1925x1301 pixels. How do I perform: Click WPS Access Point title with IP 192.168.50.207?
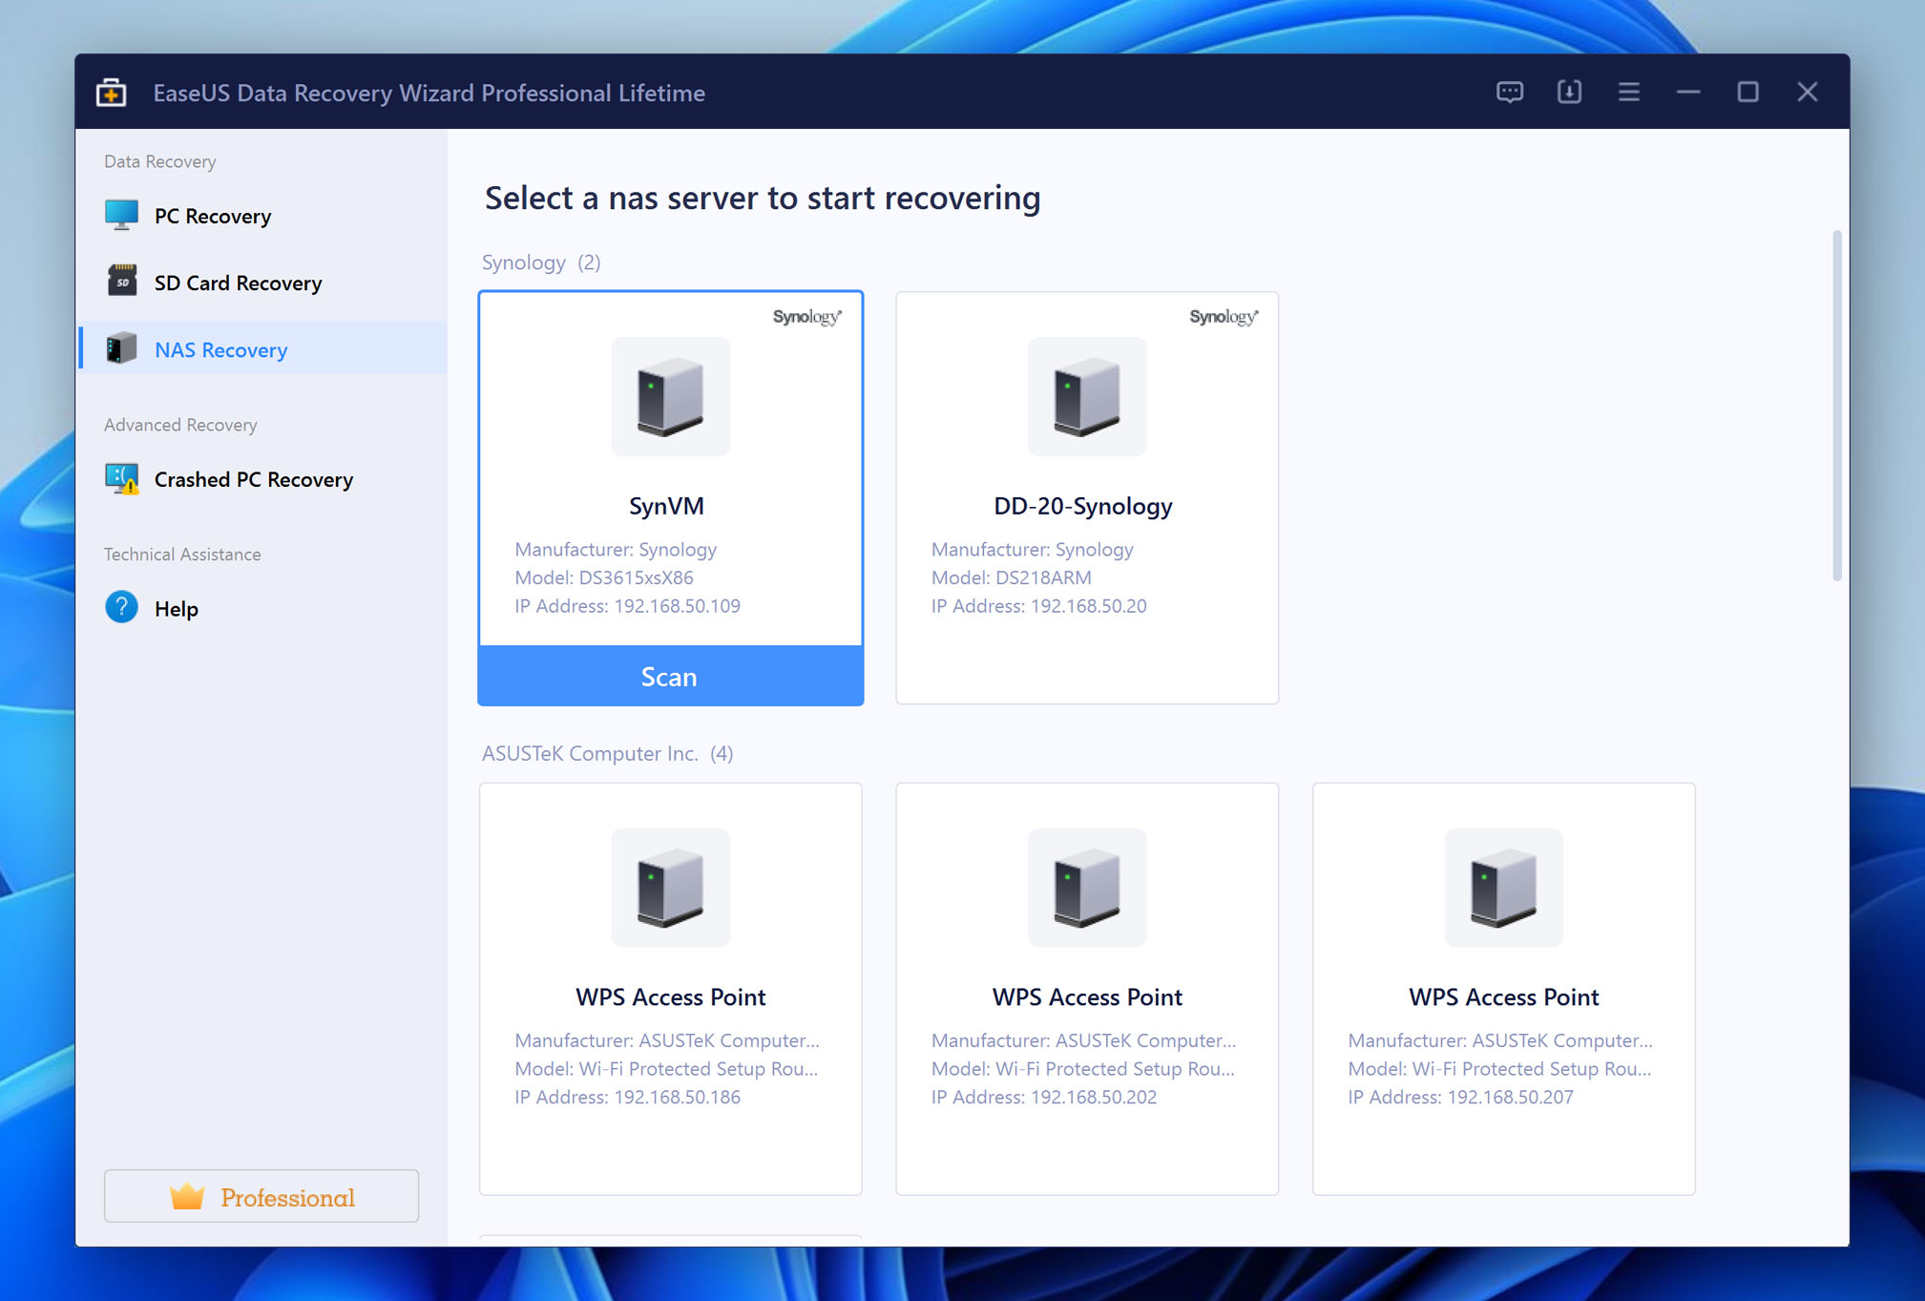[x=1503, y=997]
